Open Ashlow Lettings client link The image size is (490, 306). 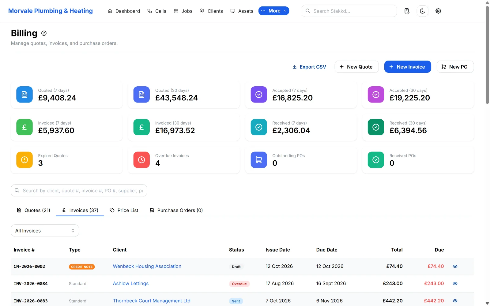click(131, 284)
